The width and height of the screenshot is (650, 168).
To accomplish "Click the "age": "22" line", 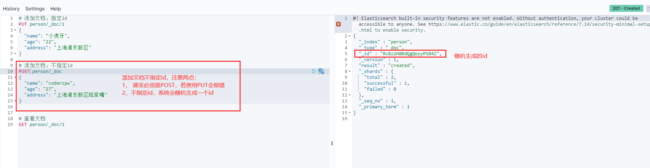I will coord(40,42).
